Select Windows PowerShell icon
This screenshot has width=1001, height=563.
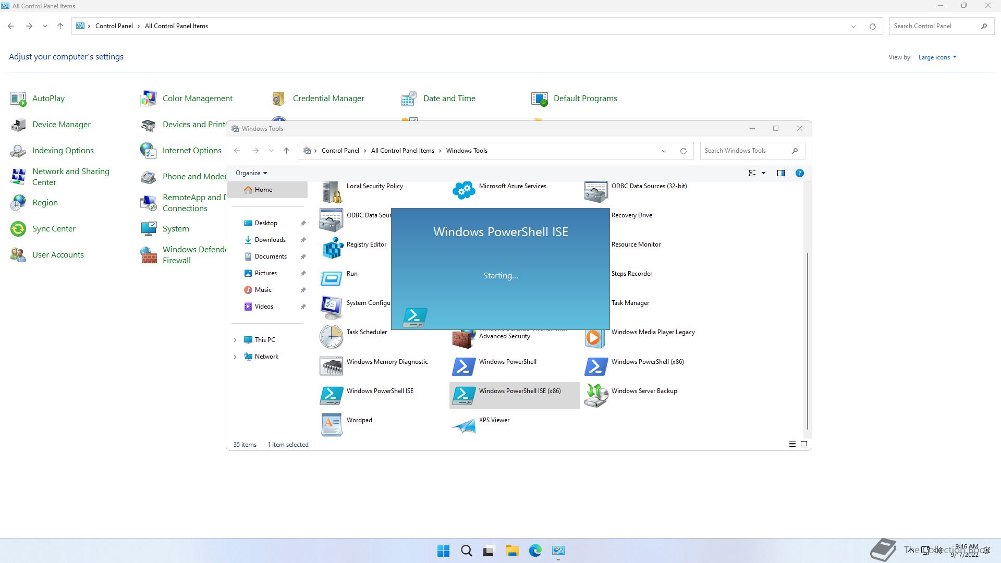click(464, 366)
